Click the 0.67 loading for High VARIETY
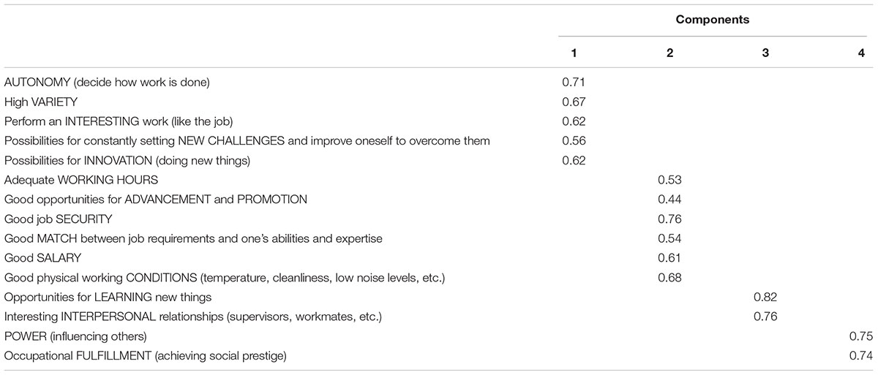This screenshot has height=375, width=878. 573,102
